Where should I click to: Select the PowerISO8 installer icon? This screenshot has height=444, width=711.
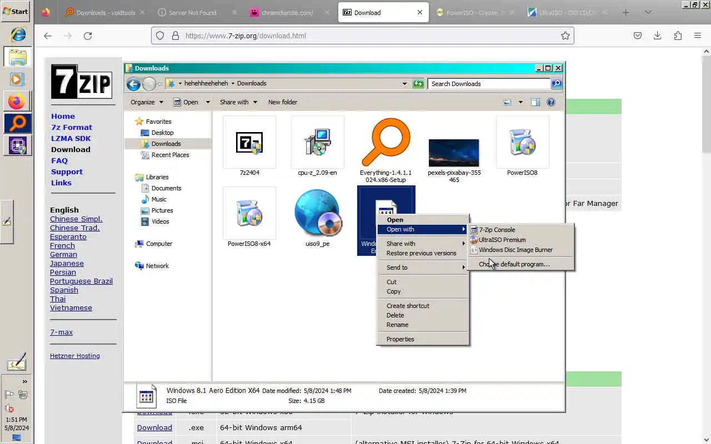pos(522,143)
